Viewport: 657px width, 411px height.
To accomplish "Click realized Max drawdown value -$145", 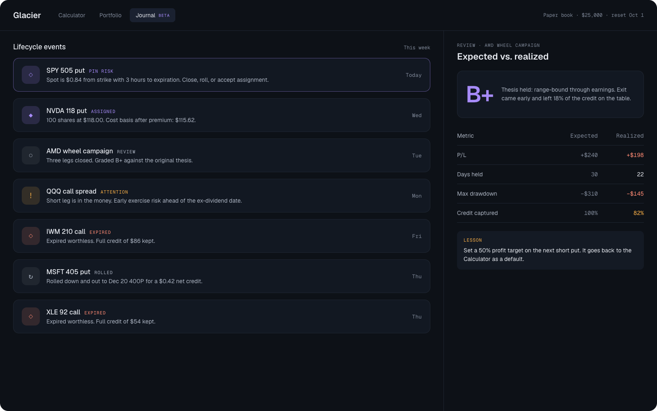I will [x=635, y=194].
